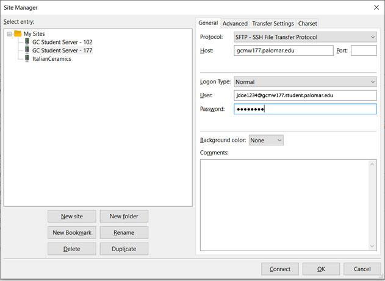Click the Duplicate button

[124, 249]
